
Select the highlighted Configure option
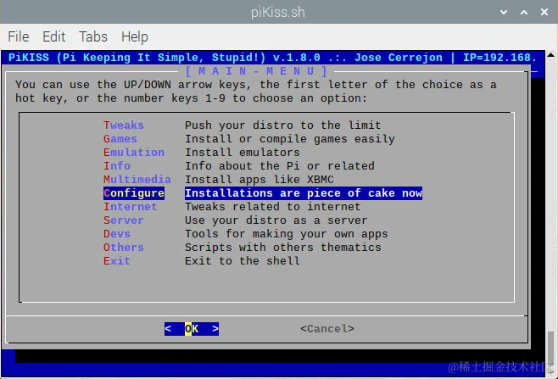point(134,192)
